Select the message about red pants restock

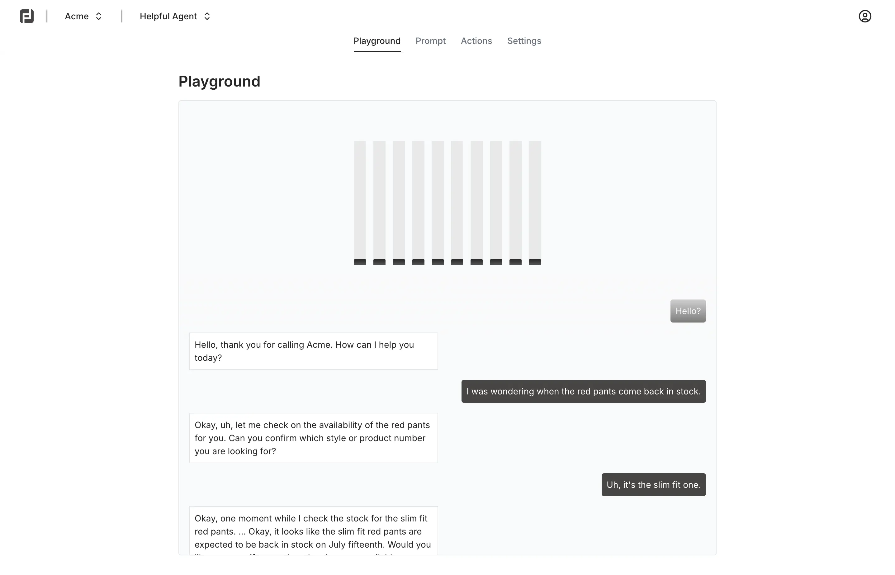coord(583,391)
